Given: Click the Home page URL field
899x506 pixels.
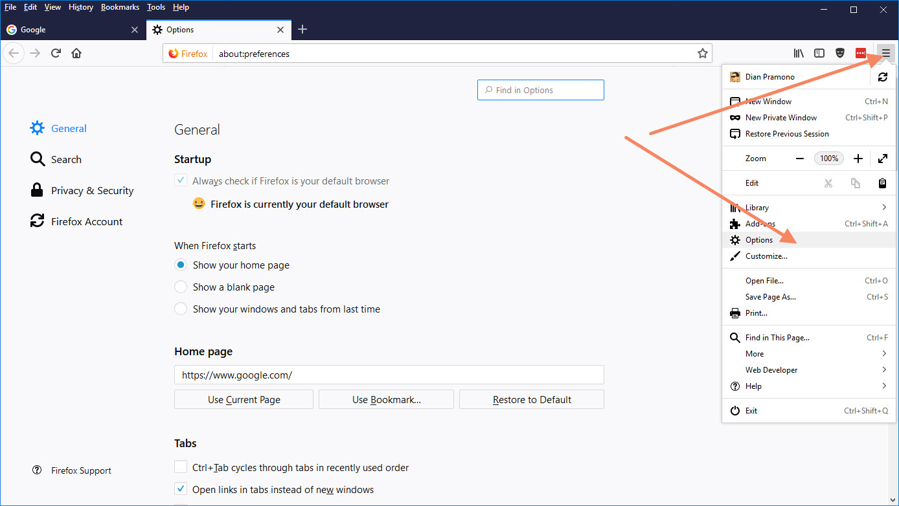Looking at the screenshot, I should [x=389, y=375].
